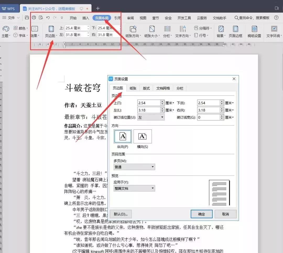The width and height of the screenshot is (283, 253).
Task: Select 横向(S) landscape orientation
Action: point(143,136)
